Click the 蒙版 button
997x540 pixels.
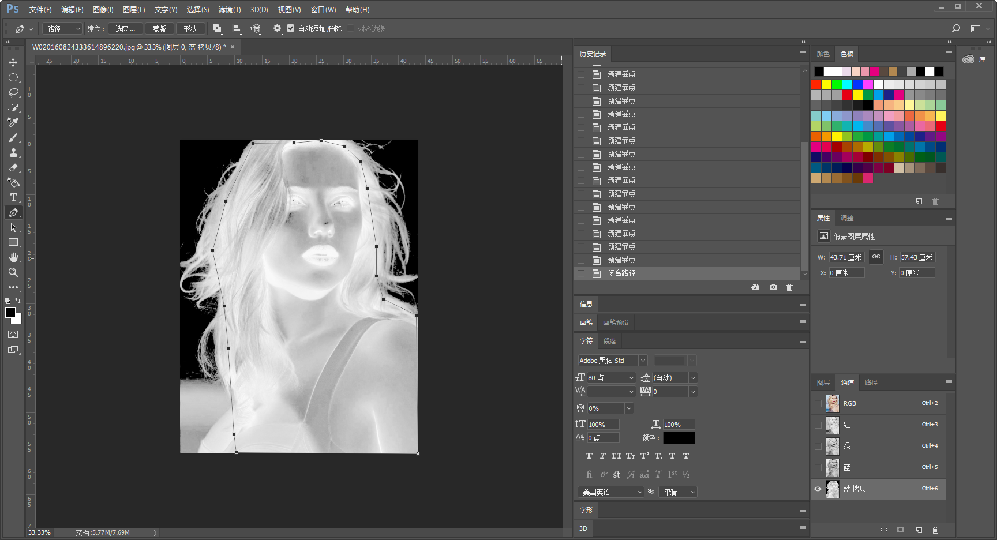159,29
